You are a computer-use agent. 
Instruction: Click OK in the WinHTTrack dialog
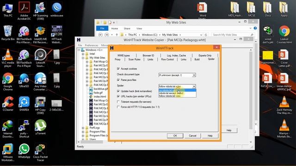(x=175, y=136)
